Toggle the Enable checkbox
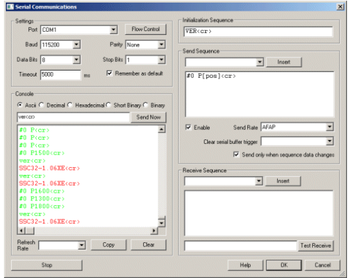This screenshot has width=349, height=278. coord(188,127)
